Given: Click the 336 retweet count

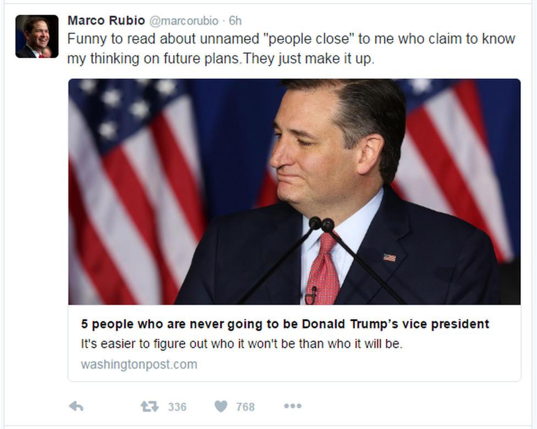Looking at the screenshot, I should [x=177, y=407].
